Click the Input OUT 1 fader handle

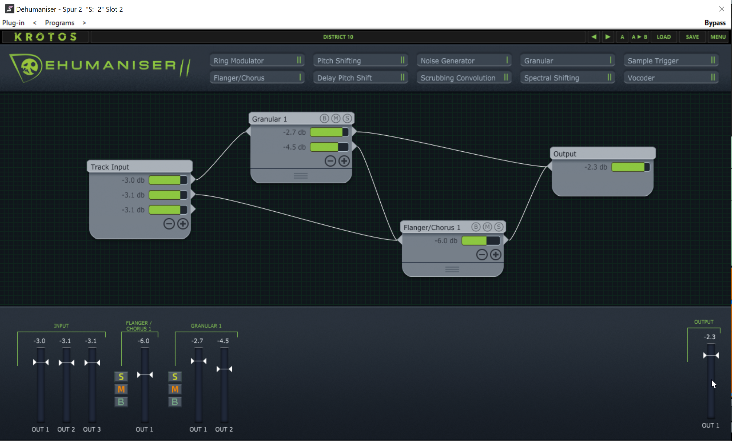[x=41, y=362]
